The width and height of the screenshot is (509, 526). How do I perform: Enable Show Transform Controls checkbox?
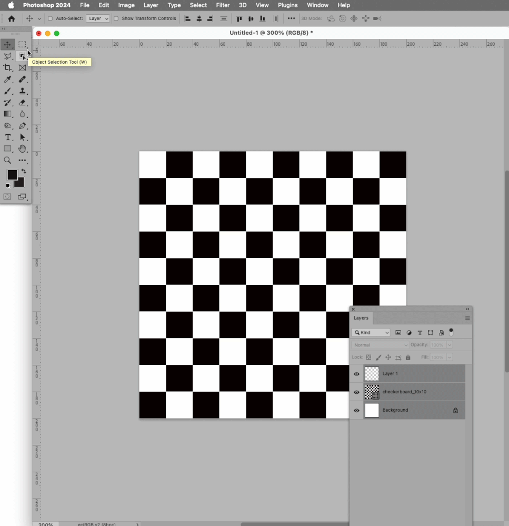116,18
